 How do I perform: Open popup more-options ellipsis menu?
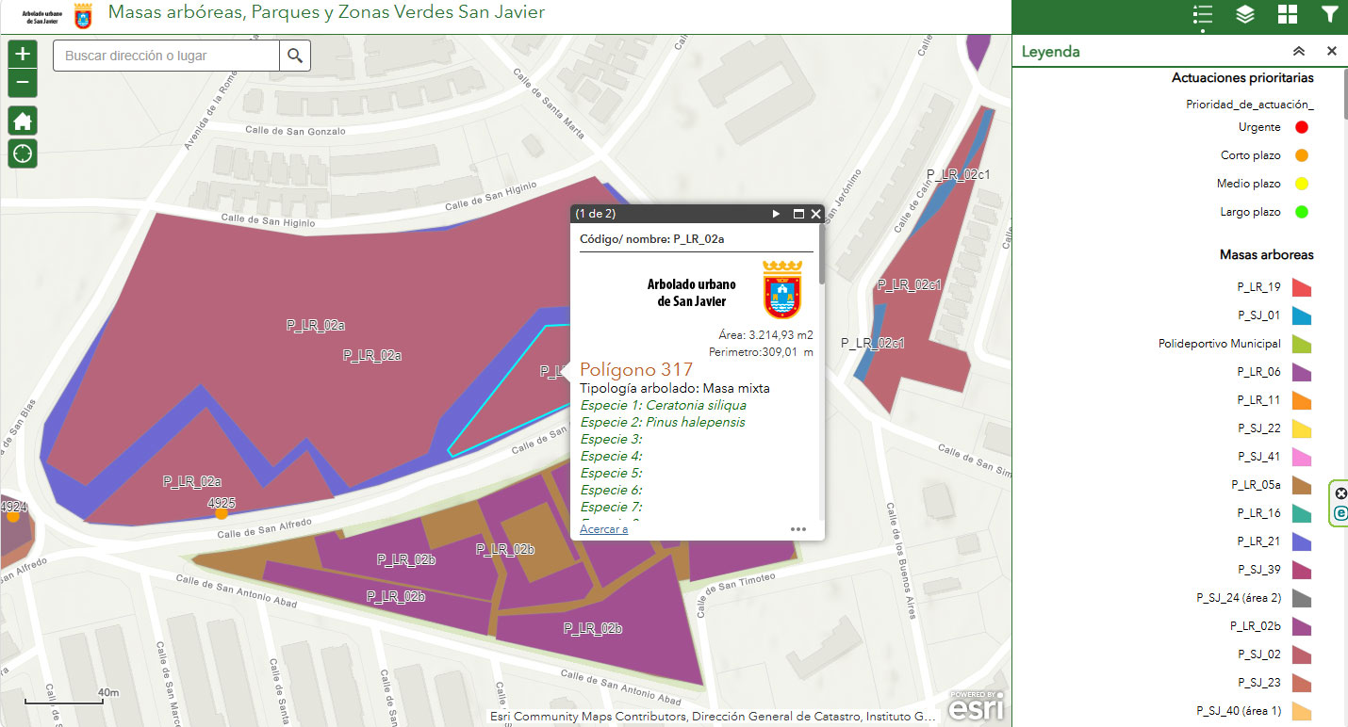pos(798,529)
